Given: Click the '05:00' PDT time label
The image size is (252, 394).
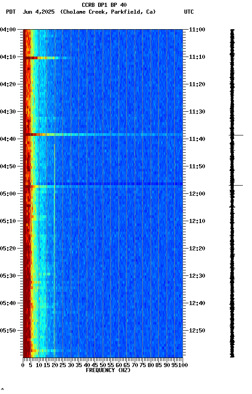Looking at the screenshot, I should coord(8,194).
